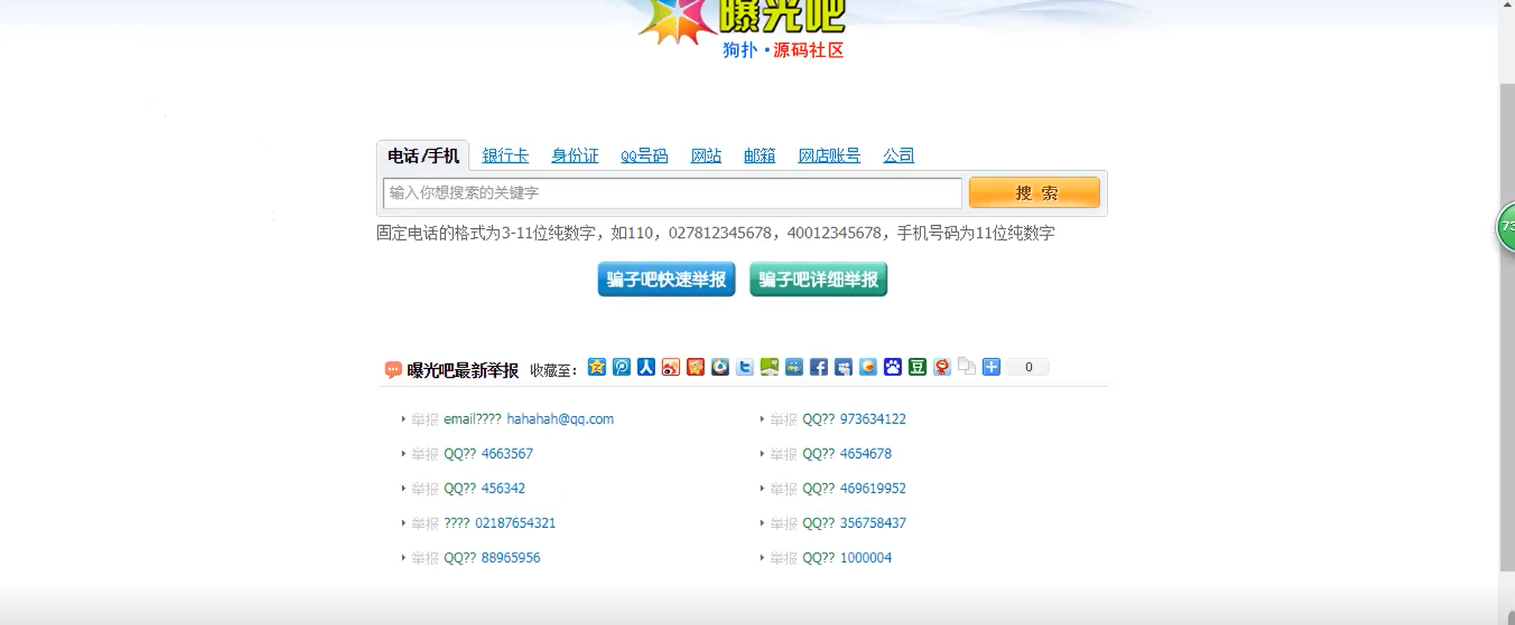The image size is (1515, 625).
Task: Click the blue 骗子吧快速举报 button
Action: pos(666,279)
